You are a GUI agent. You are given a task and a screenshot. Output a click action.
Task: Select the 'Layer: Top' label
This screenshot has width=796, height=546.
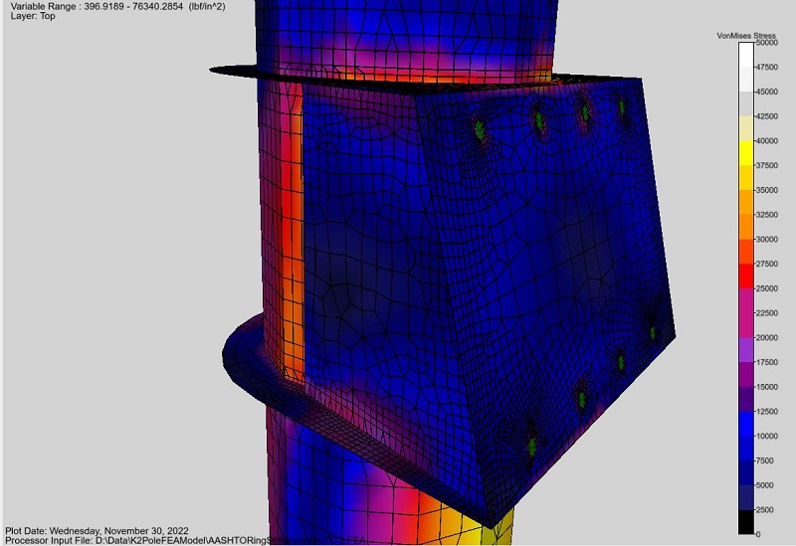point(33,16)
